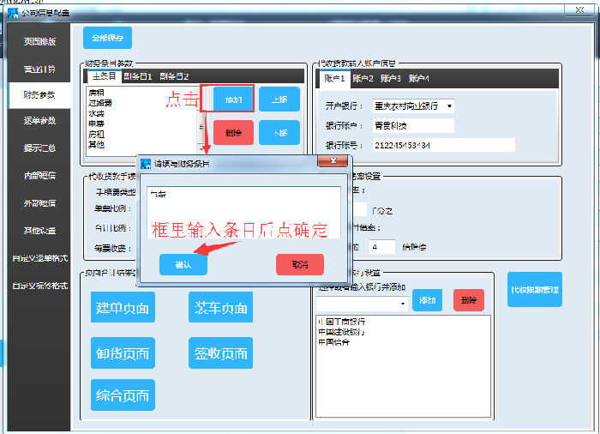
Task: Select 运单参数 in the left sidebar
Action: pyautogui.click(x=39, y=120)
